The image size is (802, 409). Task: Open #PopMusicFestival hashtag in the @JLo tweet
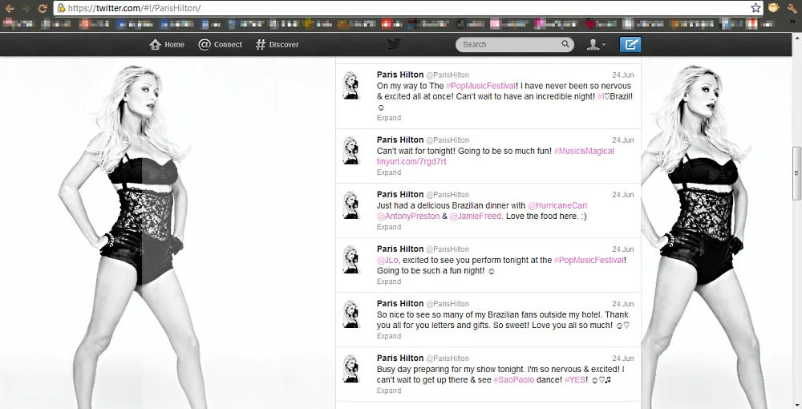click(589, 260)
